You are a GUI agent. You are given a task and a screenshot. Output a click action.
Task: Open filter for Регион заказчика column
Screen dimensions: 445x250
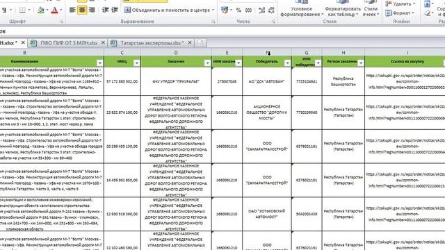coord(361,63)
